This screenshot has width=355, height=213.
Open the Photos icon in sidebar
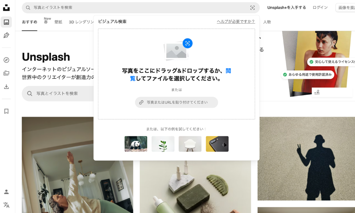point(6,22)
